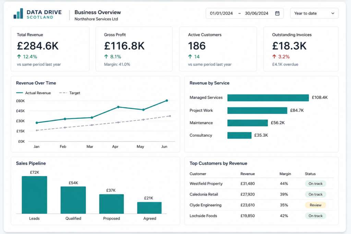Click the £31,480 revenue cell
This screenshot has height=234, width=351.
click(x=247, y=184)
